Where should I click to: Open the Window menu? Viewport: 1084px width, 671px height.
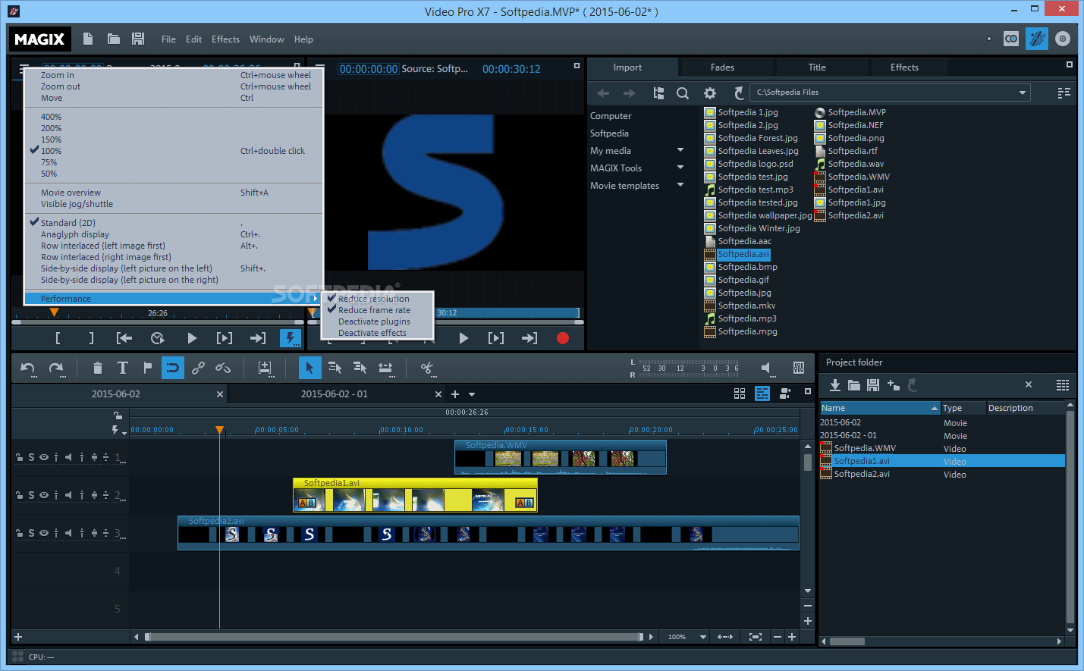pyautogui.click(x=267, y=39)
